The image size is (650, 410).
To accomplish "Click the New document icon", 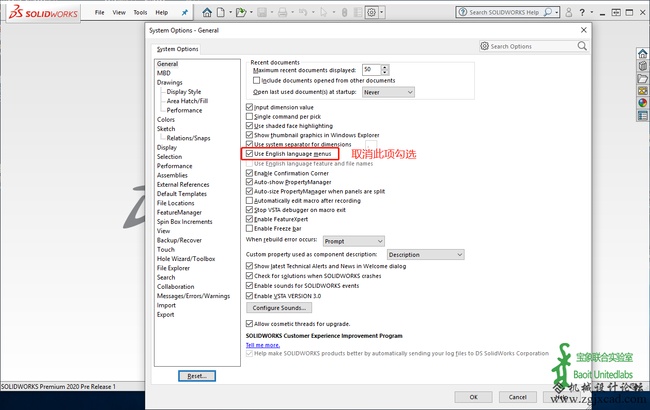I will tap(221, 12).
